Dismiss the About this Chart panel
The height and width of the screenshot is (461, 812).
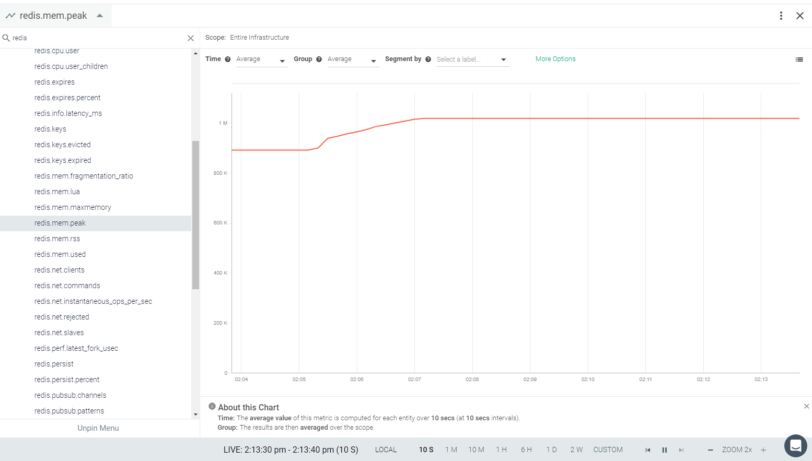pos(807,406)
